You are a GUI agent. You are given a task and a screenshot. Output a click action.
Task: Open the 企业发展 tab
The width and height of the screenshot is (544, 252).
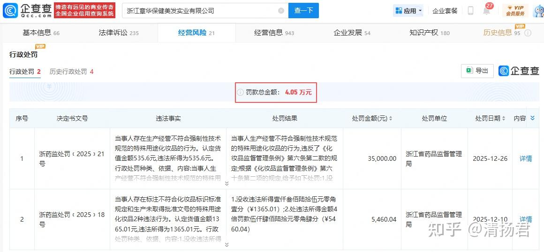click(x=352, y=33)
